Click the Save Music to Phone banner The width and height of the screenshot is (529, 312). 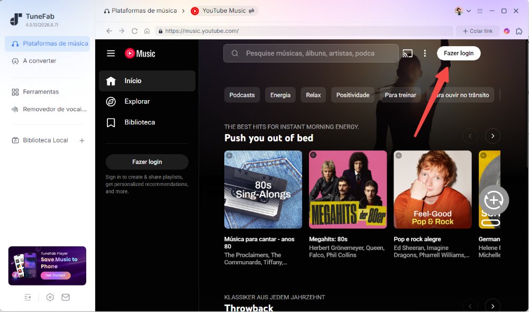[47, 266]
